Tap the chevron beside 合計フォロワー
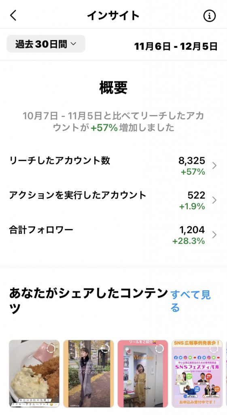This screenshot has height=415, width=227. point(214,235)
